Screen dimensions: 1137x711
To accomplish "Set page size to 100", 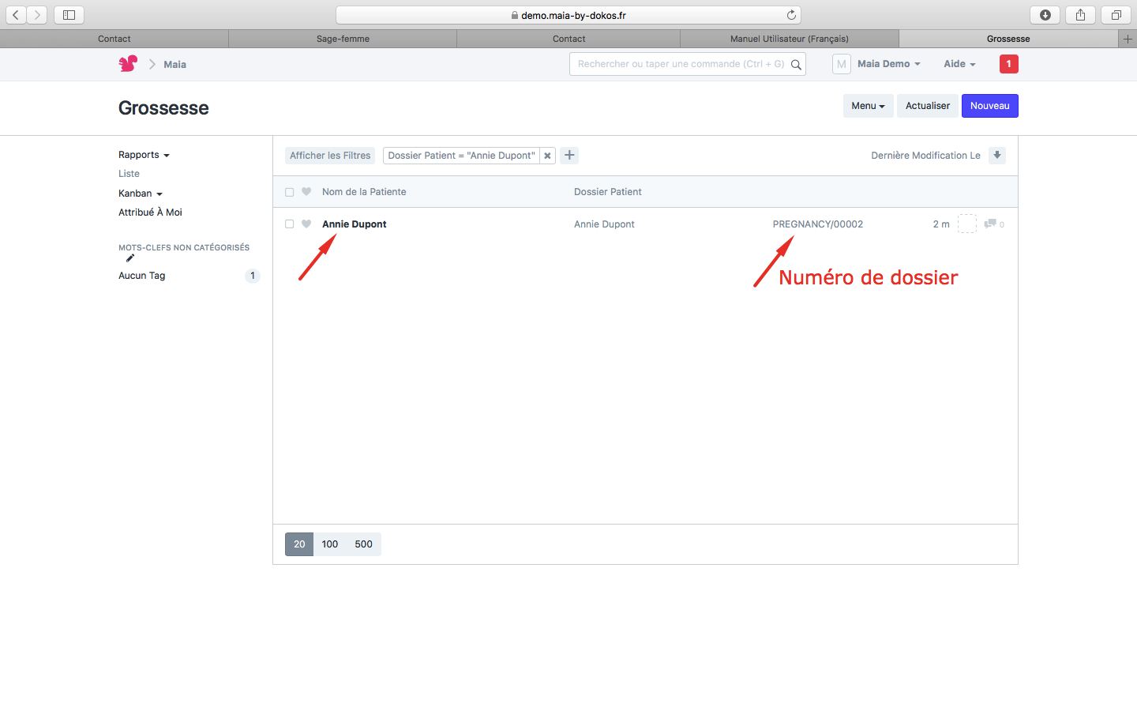I will pos(330,544).
